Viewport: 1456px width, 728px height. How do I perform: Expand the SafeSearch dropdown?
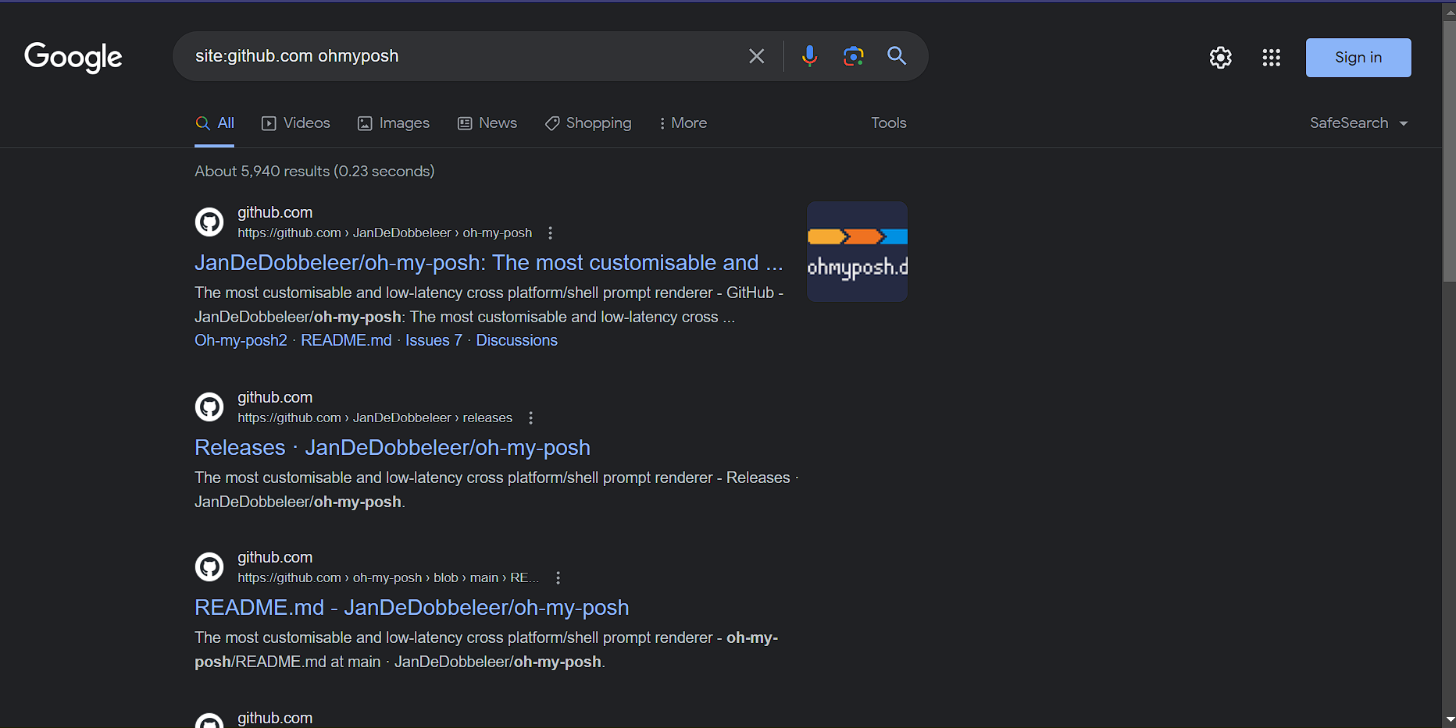point(1358,123)
